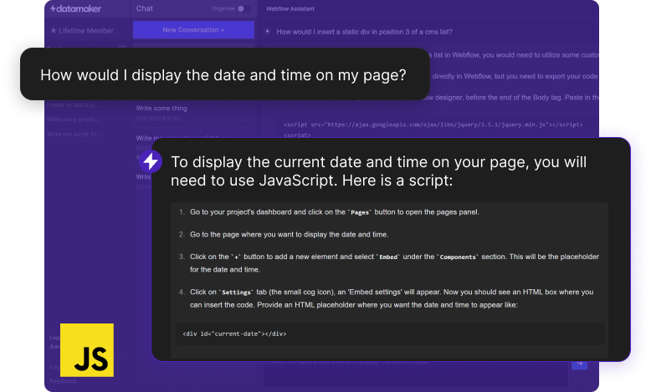Click the Lifetime Member label
The image size is (651, 392).
(86, 31)
